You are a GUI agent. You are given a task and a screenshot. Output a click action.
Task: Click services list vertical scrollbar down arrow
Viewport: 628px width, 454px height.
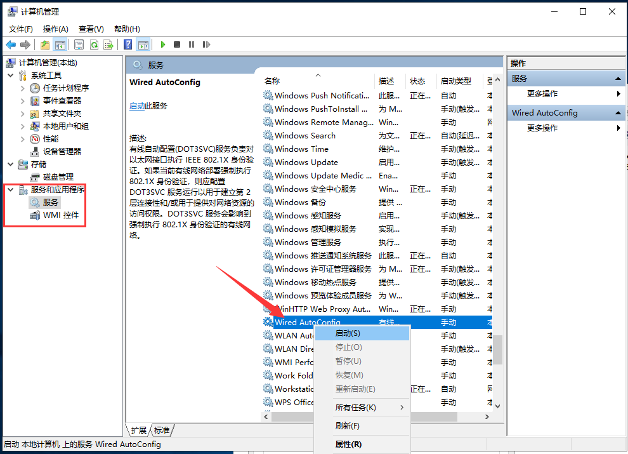497,406
